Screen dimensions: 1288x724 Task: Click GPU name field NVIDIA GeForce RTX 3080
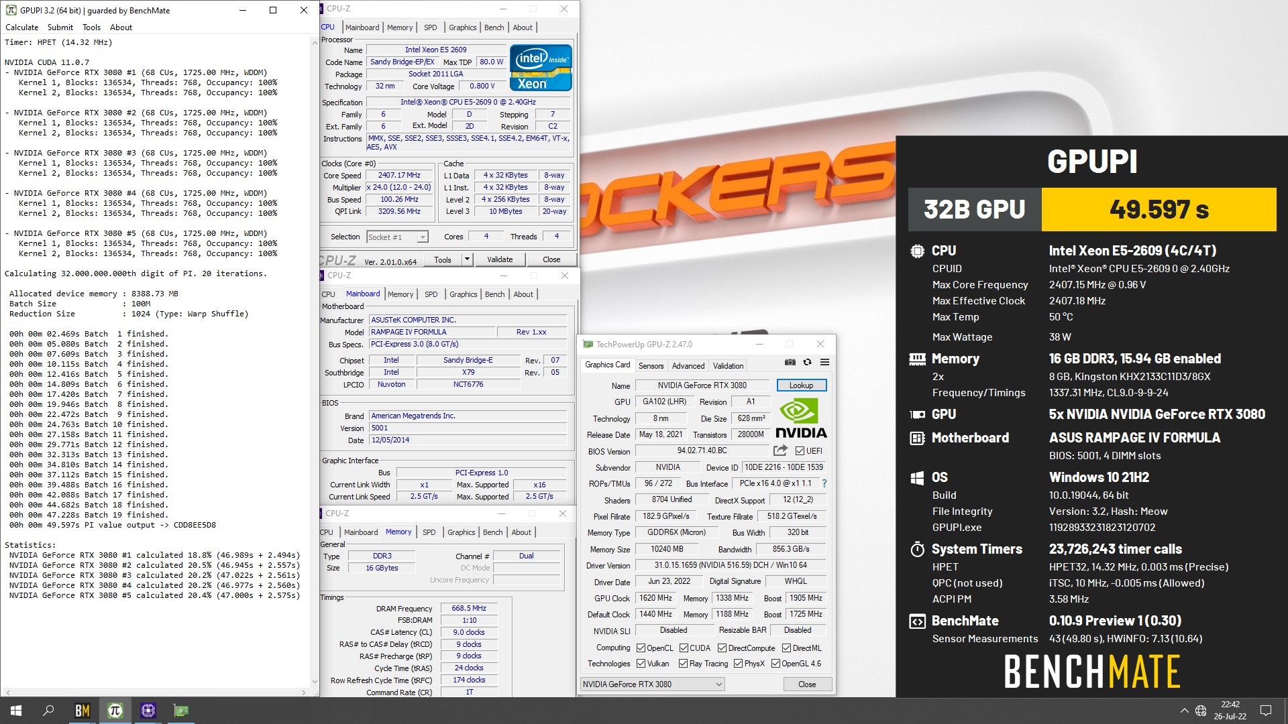702,385
